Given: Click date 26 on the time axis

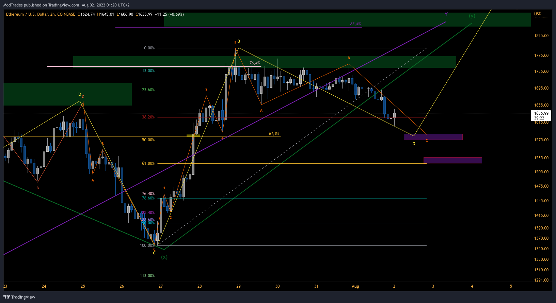Looking at the screenshot, I should pyautogui.click(x=122, y=286).
